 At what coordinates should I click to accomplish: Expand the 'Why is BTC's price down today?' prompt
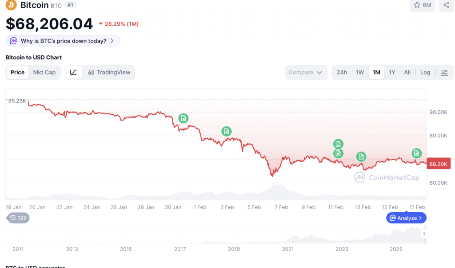(x=62, y=40)
